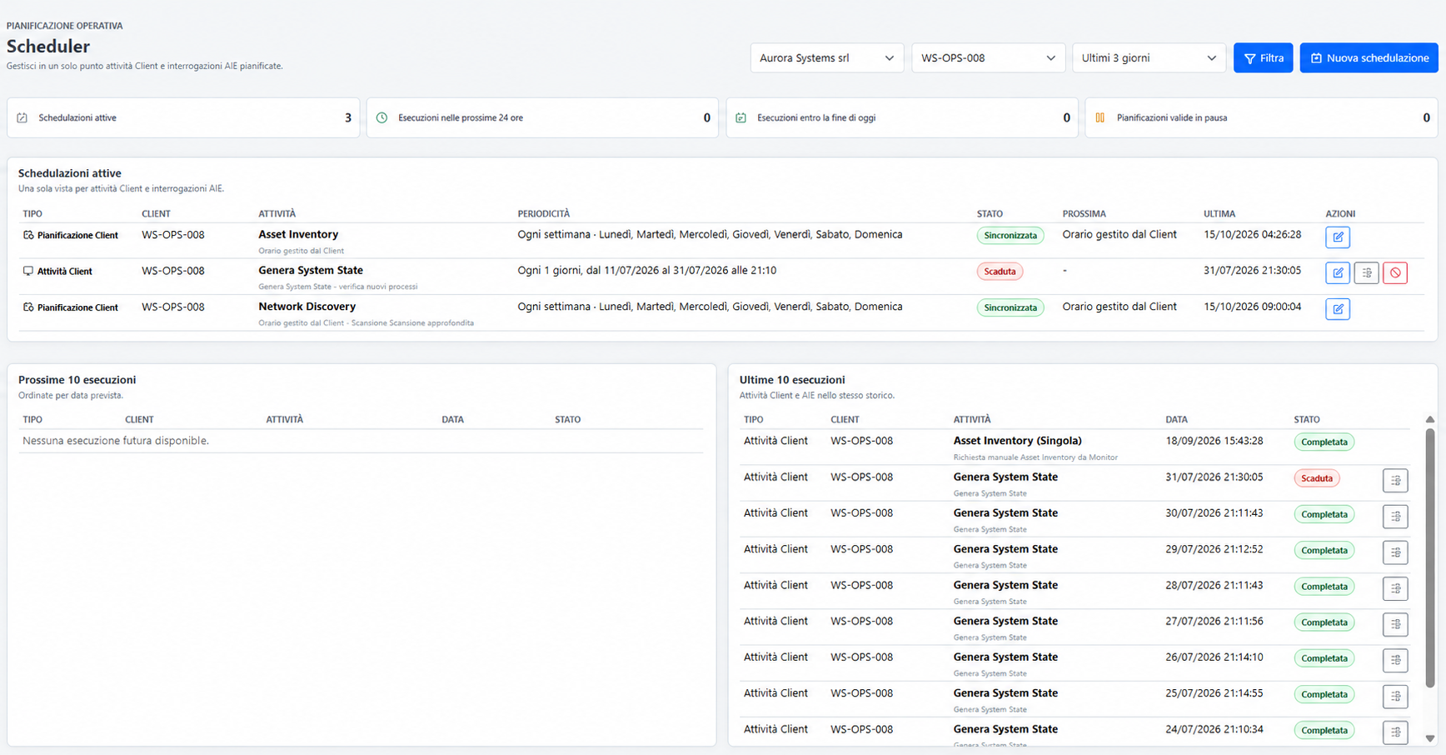Click the clock icon beside Esecuzioni nelle prossime 24 ore
This screenshot has height=755, width=1446.
[381, 117]
